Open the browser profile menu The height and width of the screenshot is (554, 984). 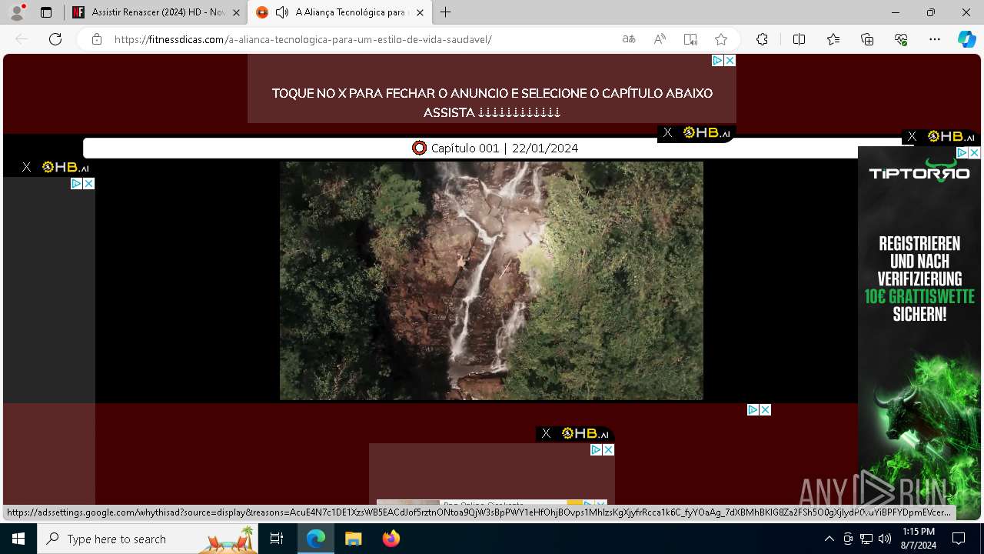(17, 12)
